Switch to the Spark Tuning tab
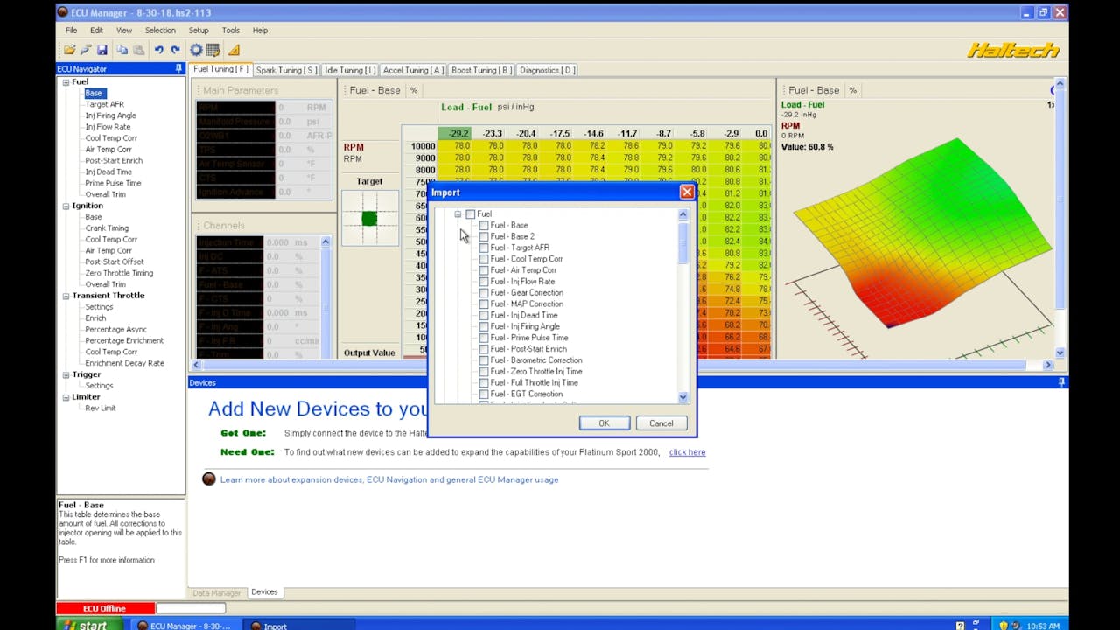1120x630 pixels. [x=285, y=70]
